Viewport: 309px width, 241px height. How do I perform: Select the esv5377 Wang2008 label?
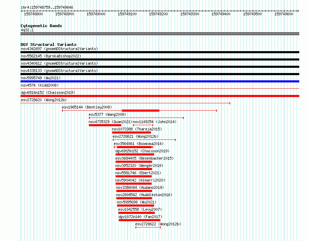[107, 114]
